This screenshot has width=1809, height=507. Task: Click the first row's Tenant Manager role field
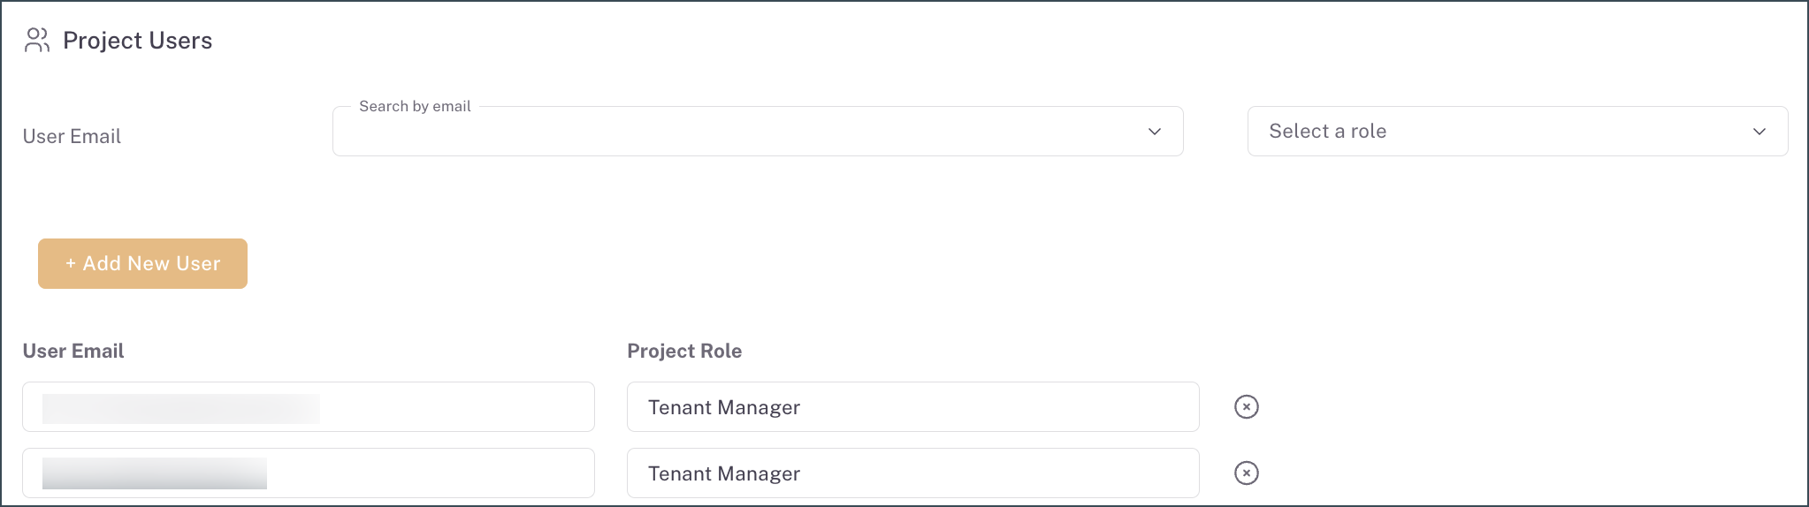[912, 407]
